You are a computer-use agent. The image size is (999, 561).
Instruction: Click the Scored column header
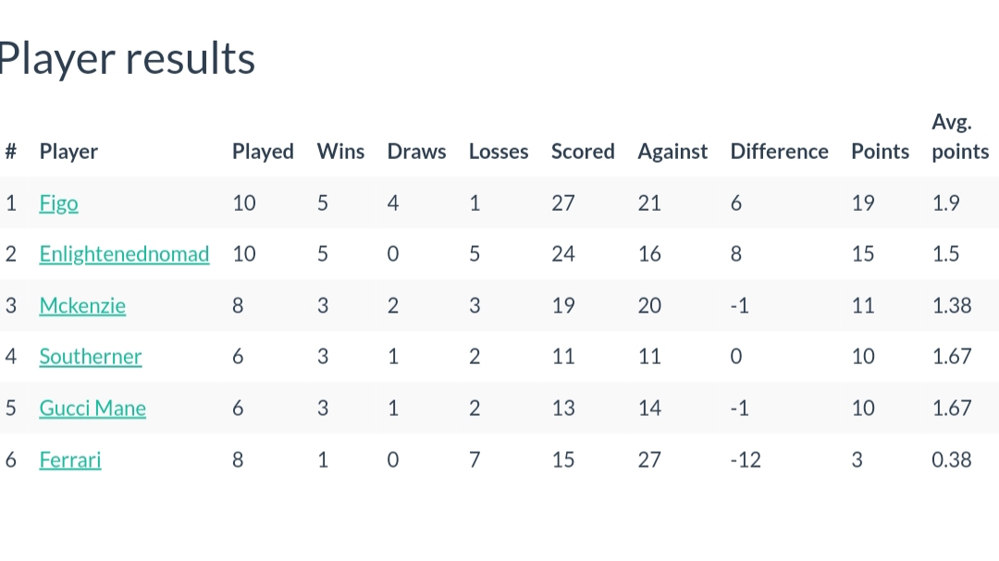click(x=583, y=152)
